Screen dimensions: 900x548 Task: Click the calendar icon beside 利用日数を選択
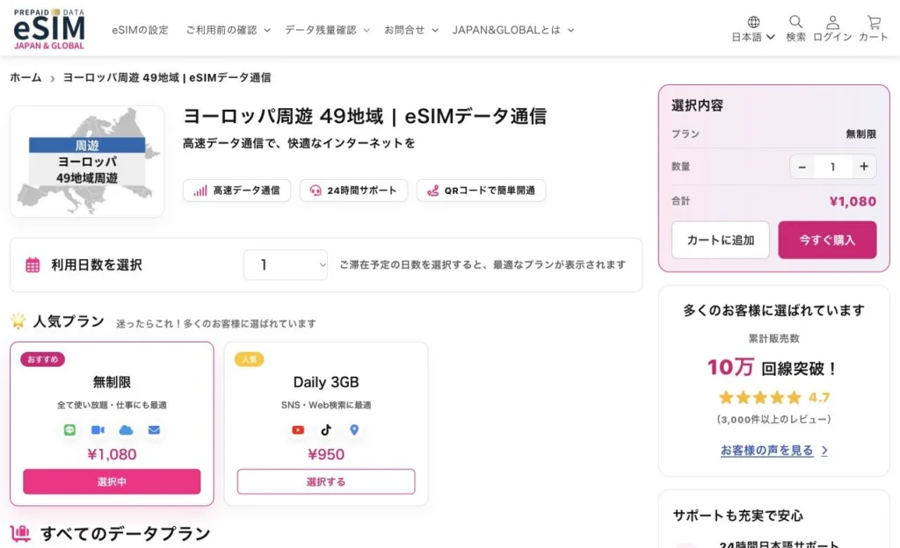(x=33, y=265)
